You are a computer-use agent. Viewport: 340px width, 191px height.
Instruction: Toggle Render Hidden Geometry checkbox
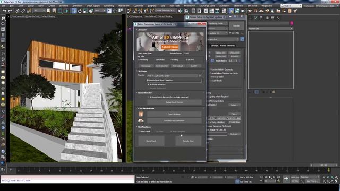(x=210, y=70)
